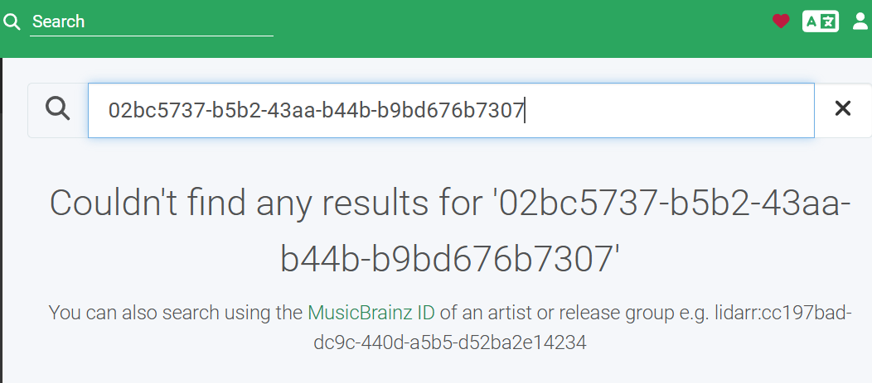The image size is (872, 383).
Task: Clear the search with the X button
Action: point(842,110)
